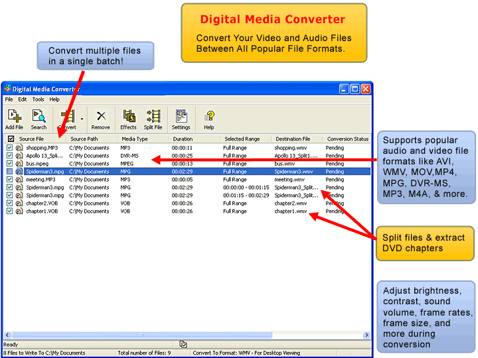Open the Search files tool

point(39,116)
